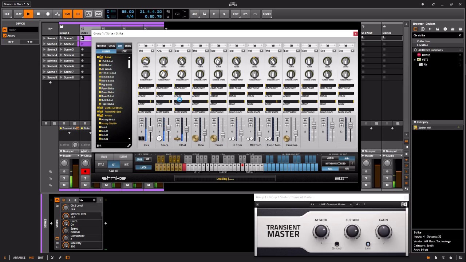Open the Hihat channel Eco dropdown
The image size is (466, 262).
tap(182, 51)
